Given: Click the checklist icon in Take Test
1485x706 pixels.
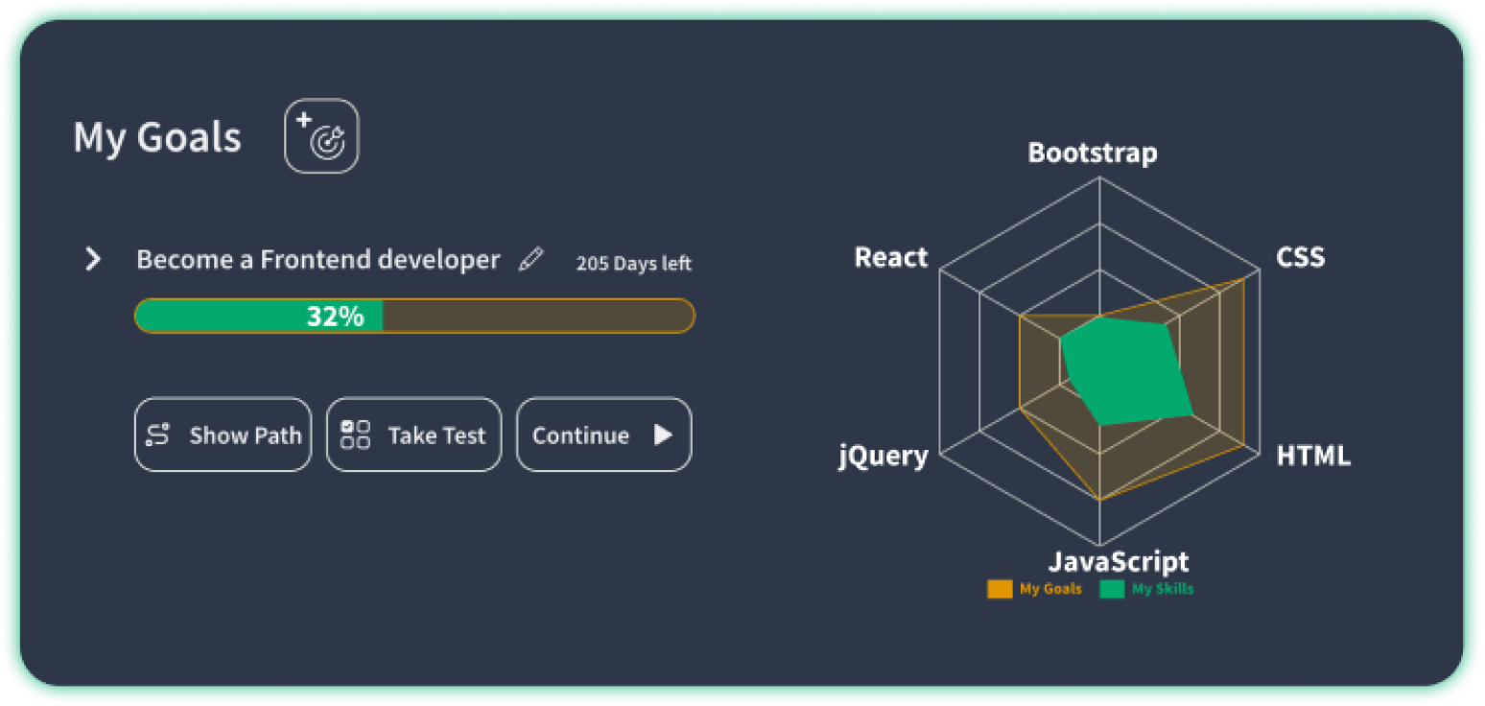Looking at the screenshot, I should point(356,435).
